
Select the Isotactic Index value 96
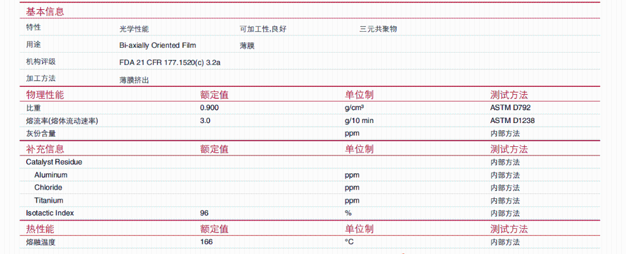(x=204, y=213)
